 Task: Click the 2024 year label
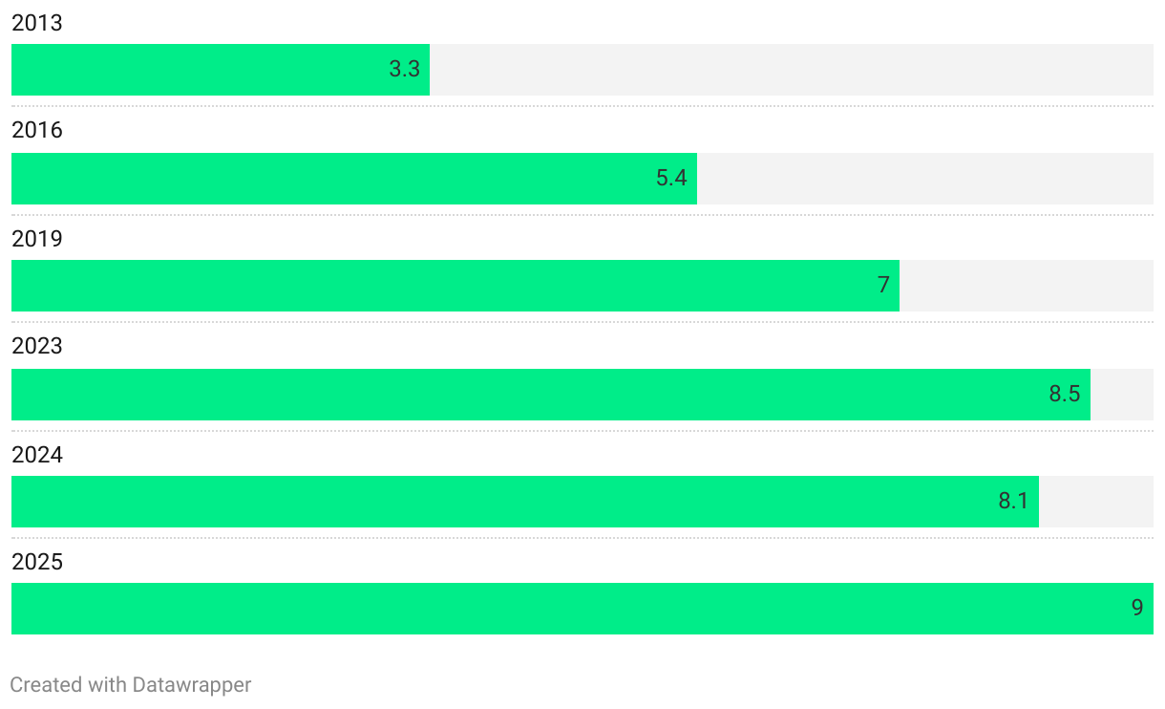37,455
